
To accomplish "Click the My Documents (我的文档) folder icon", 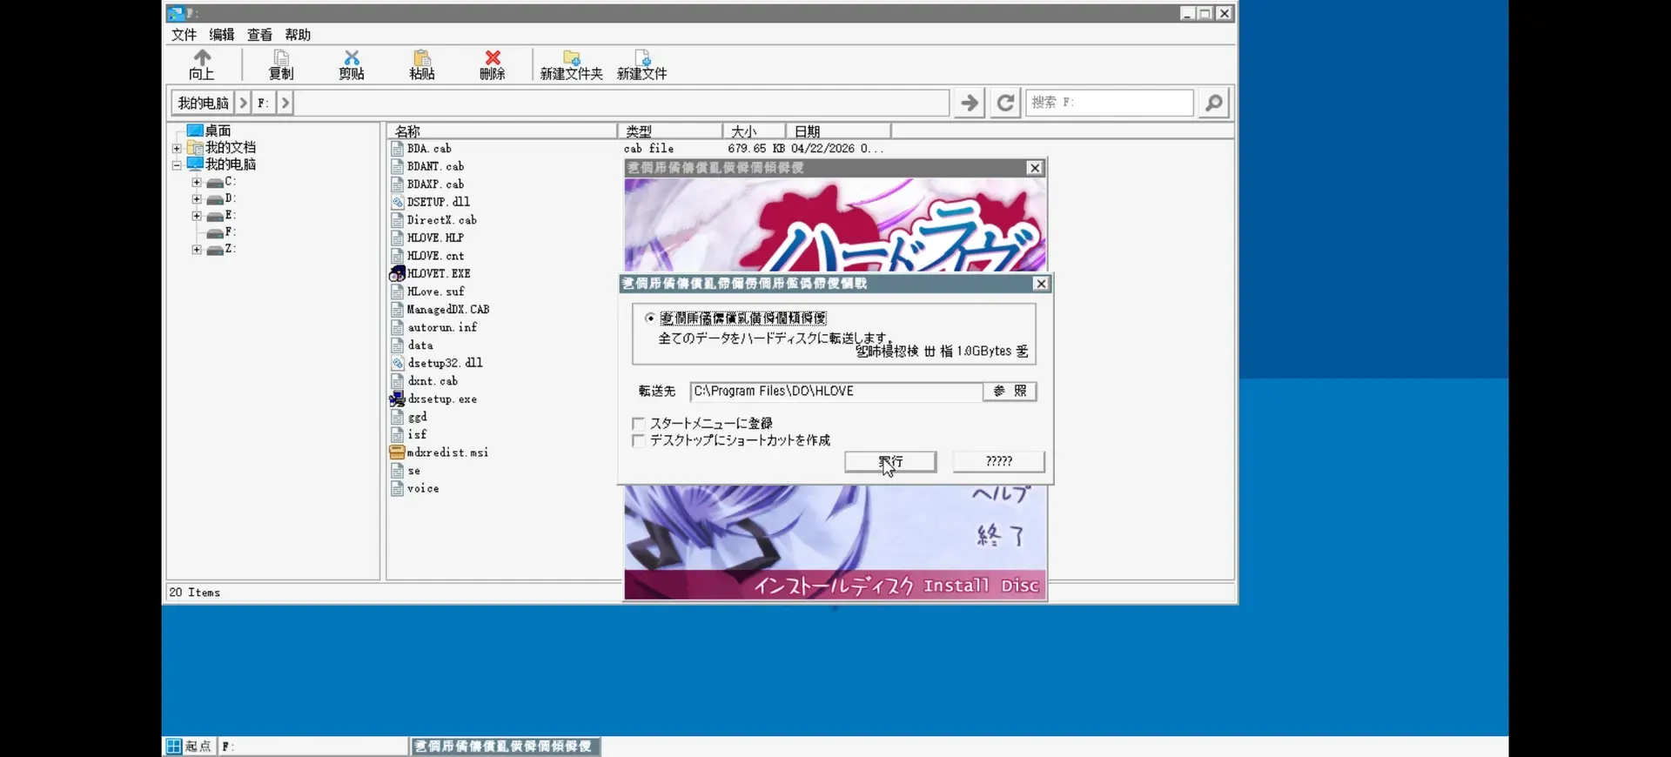I will pyautogui.click(x=195, y=147).
